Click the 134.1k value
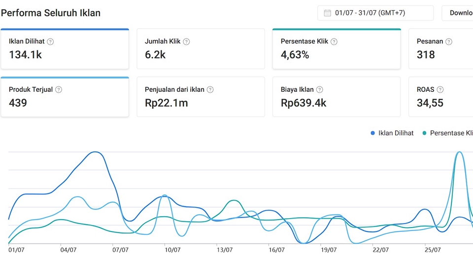Viewport: 473px width, 266px height. tap(25, 55)
